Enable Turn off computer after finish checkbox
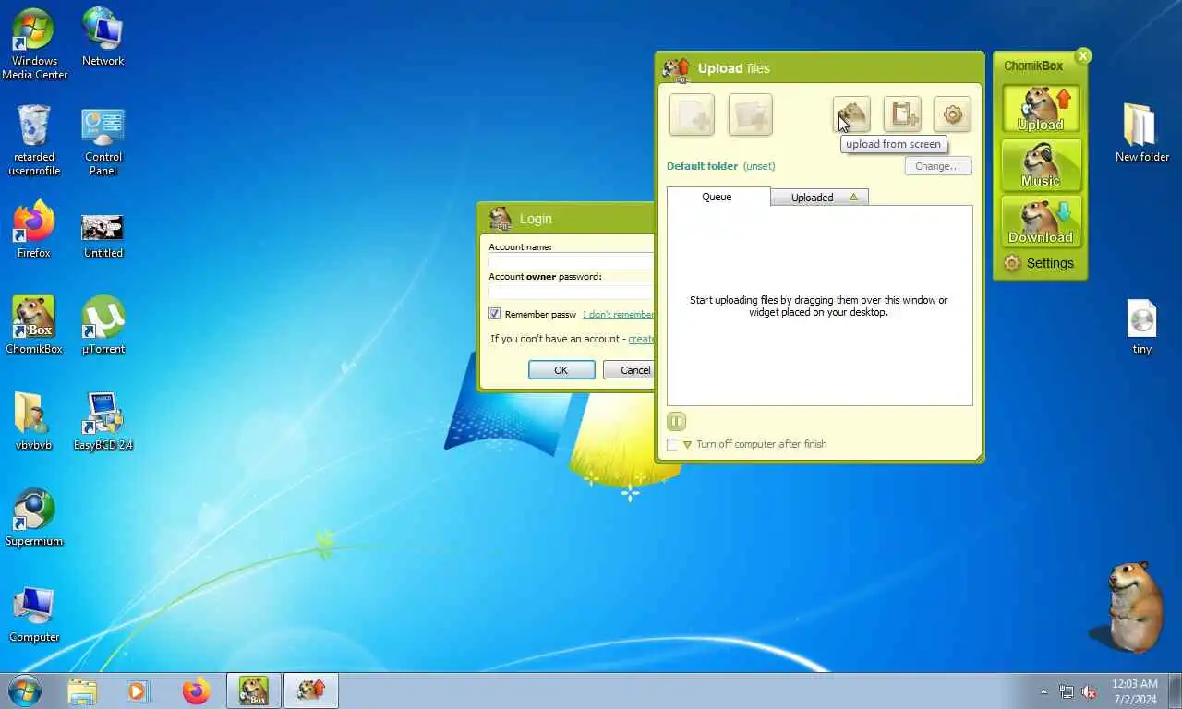 [673, 445]
